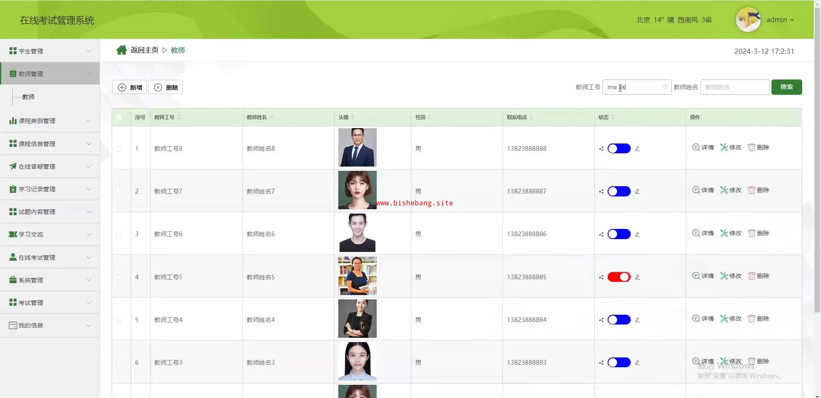The height and width of the screenshot is (398, 821).
Task: Delete the row for 教师工号5
Action: (758, 276)
